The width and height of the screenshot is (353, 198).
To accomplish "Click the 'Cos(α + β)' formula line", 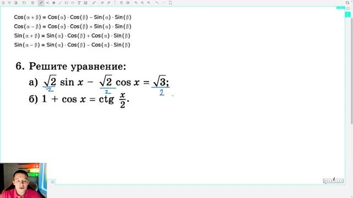I will click(72, 17).
